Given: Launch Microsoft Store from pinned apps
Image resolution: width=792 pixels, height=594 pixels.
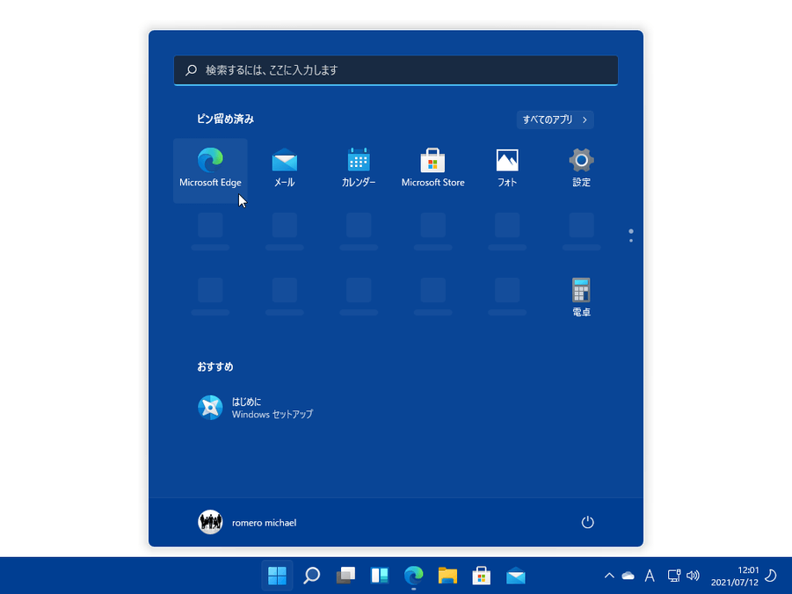Looking at the screenshot, I should pos(432,170).
